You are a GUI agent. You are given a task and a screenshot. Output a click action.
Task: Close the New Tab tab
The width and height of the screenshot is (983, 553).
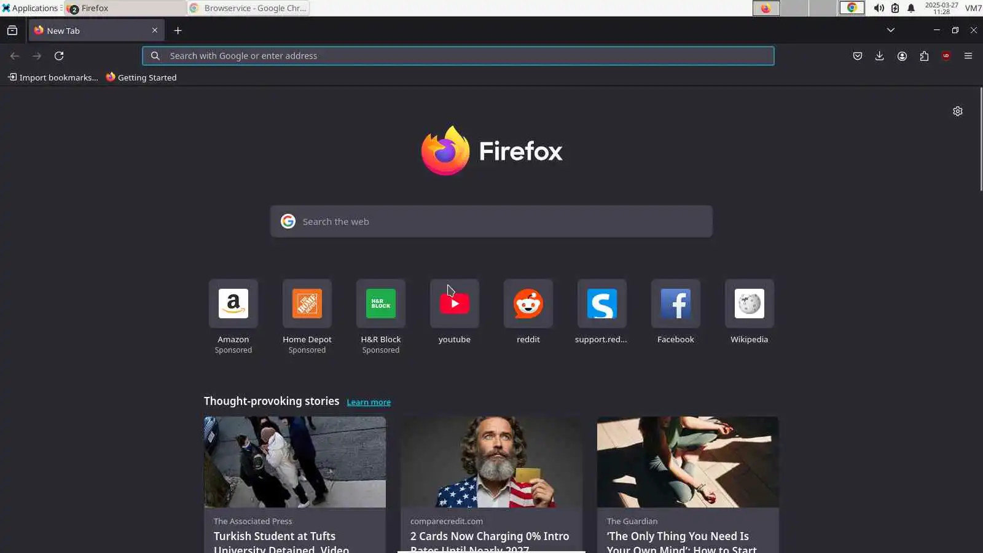[x=155, y=30]
